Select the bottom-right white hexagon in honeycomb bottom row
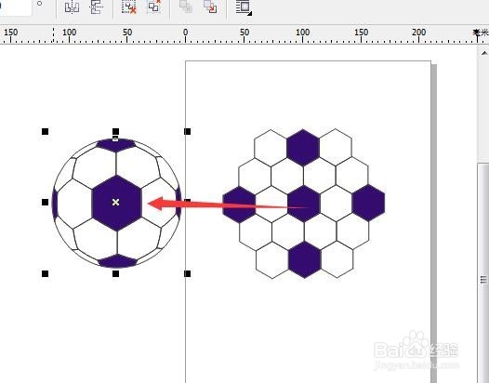Viewport: 489px width, 383px height. (337, 258)
